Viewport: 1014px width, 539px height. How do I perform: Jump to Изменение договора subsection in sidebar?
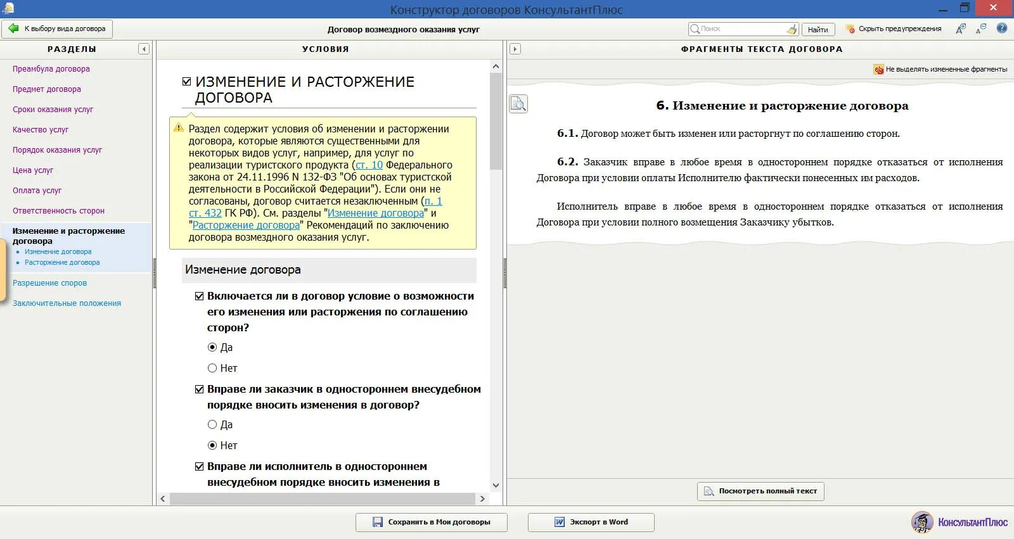[x=58, y=252]
